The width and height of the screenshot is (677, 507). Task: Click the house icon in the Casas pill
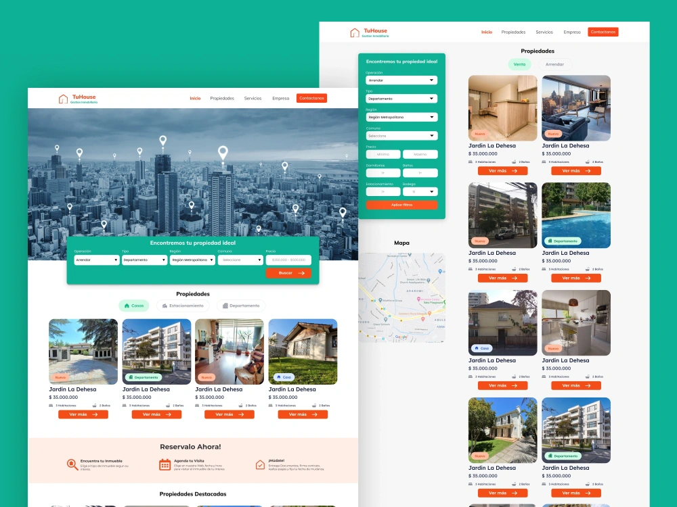point(127,306)
